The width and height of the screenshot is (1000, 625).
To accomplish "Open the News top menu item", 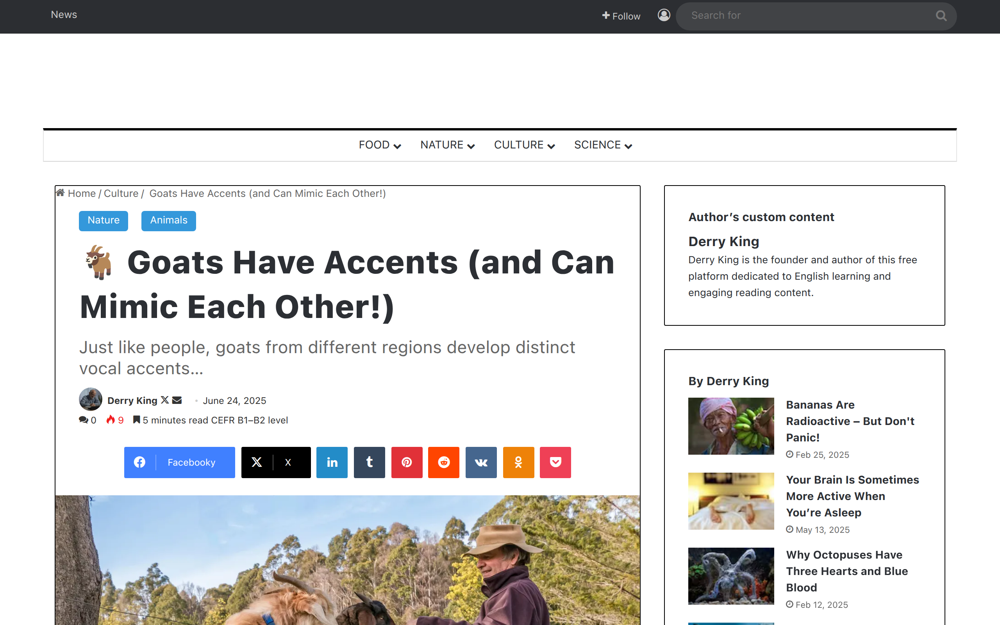I will [x=64, y=14].
